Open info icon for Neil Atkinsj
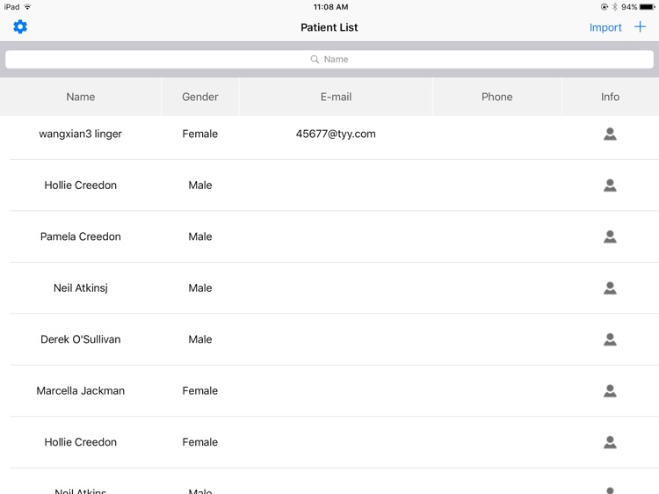Image resolution: width=659 pixels, height=494 pixels. [x=610, y=288]
